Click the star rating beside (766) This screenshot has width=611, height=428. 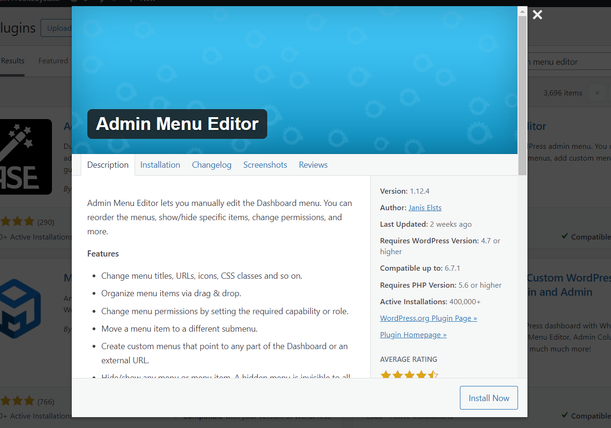coord(17,402)
